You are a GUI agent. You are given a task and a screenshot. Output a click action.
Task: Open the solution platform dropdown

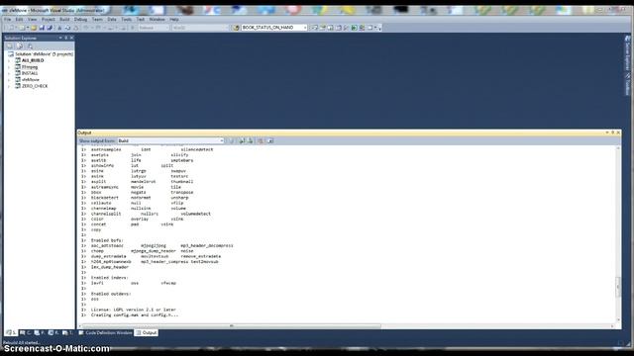(200, 28)
